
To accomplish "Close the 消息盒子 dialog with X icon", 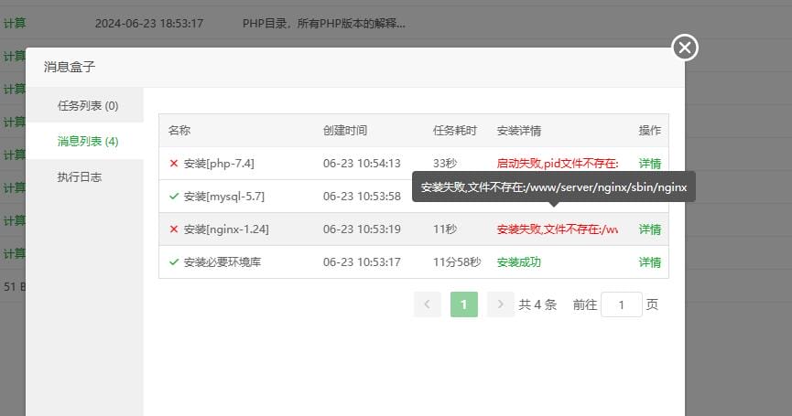I will (685, 48).
